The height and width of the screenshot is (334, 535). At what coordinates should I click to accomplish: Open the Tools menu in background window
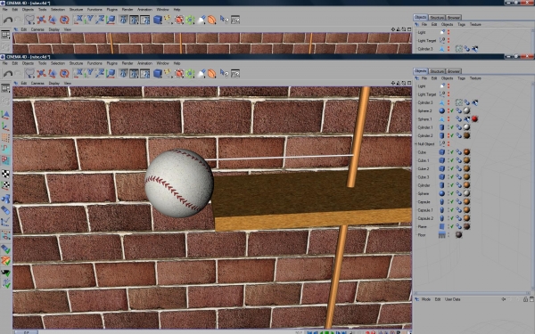pyautogui.click(x=42, y=10)
